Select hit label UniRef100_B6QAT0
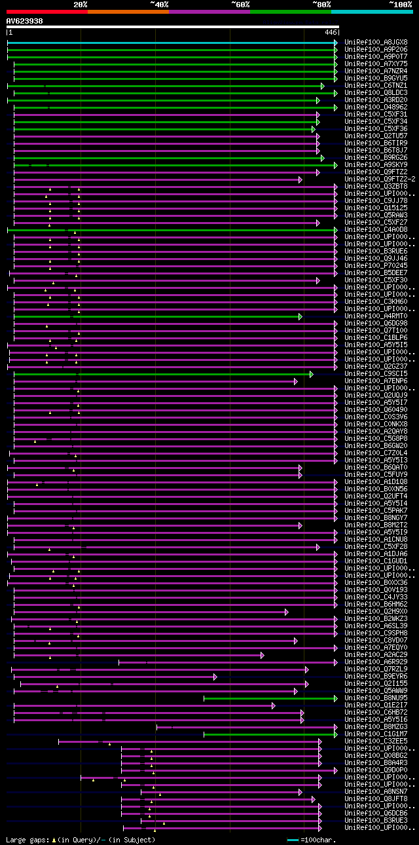The width and height of the screenshot is (419, 845). [x=376, y=467]
